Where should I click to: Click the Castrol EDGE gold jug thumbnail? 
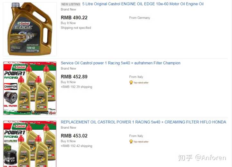coord(30,29)
